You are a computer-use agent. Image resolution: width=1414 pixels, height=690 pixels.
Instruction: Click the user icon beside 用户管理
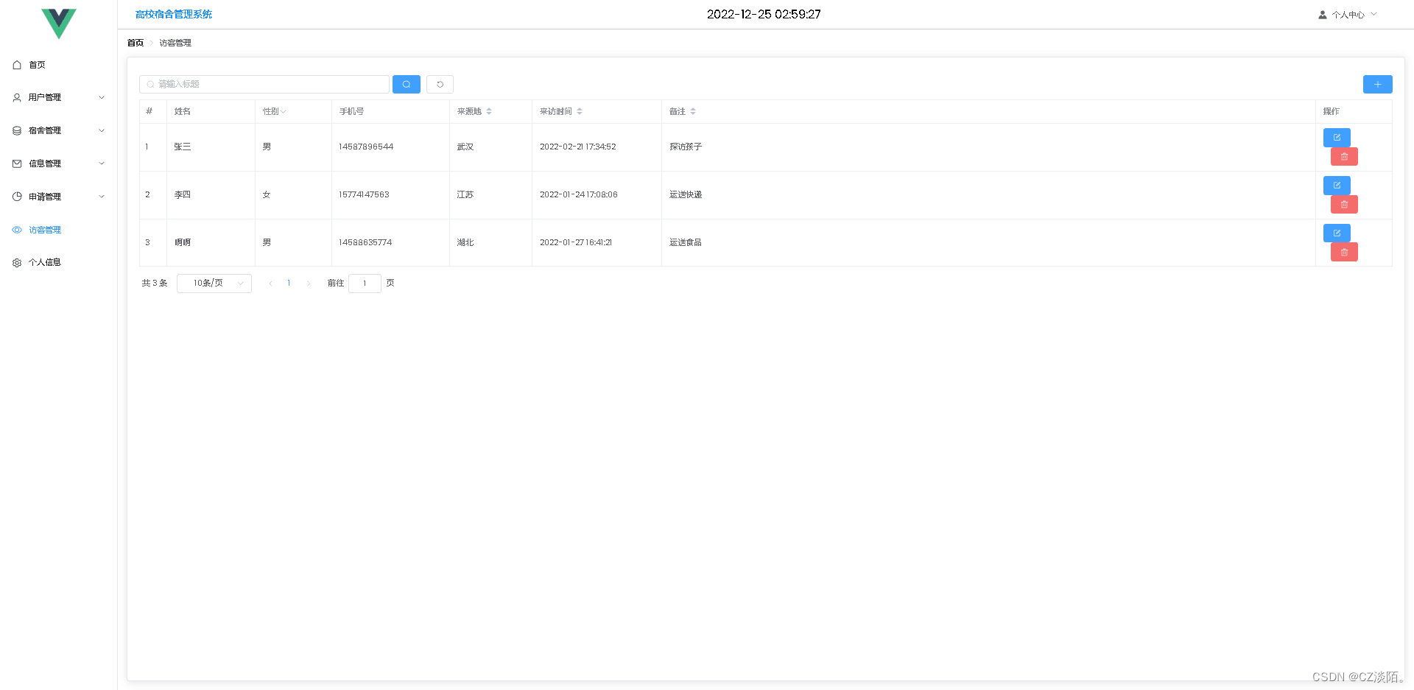pyautogui.click(x=17, y=97)
